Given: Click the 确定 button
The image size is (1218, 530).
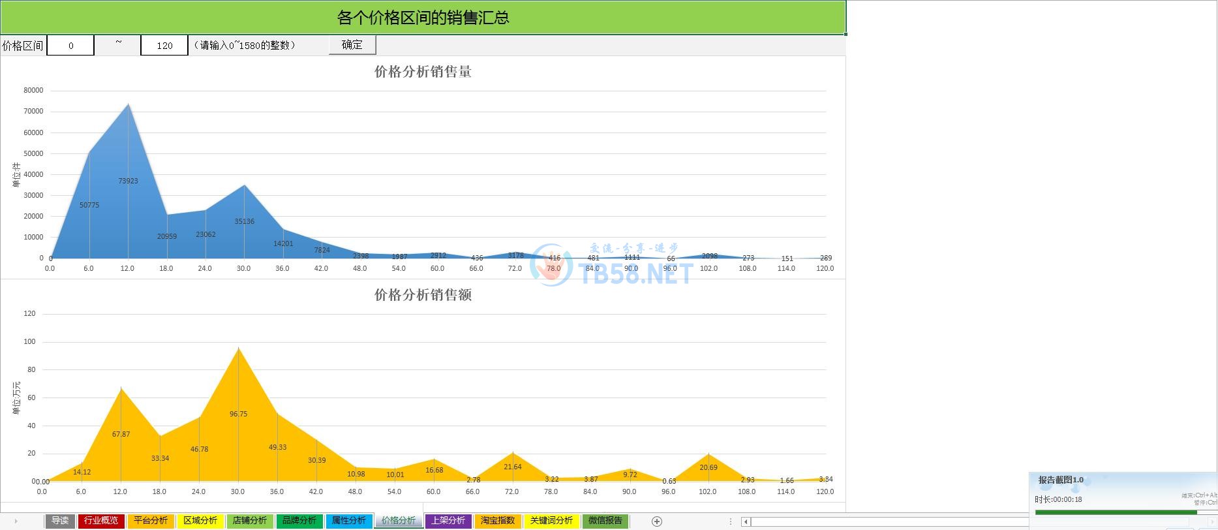Looking at the screenshot, I should [x=352, y=45].
